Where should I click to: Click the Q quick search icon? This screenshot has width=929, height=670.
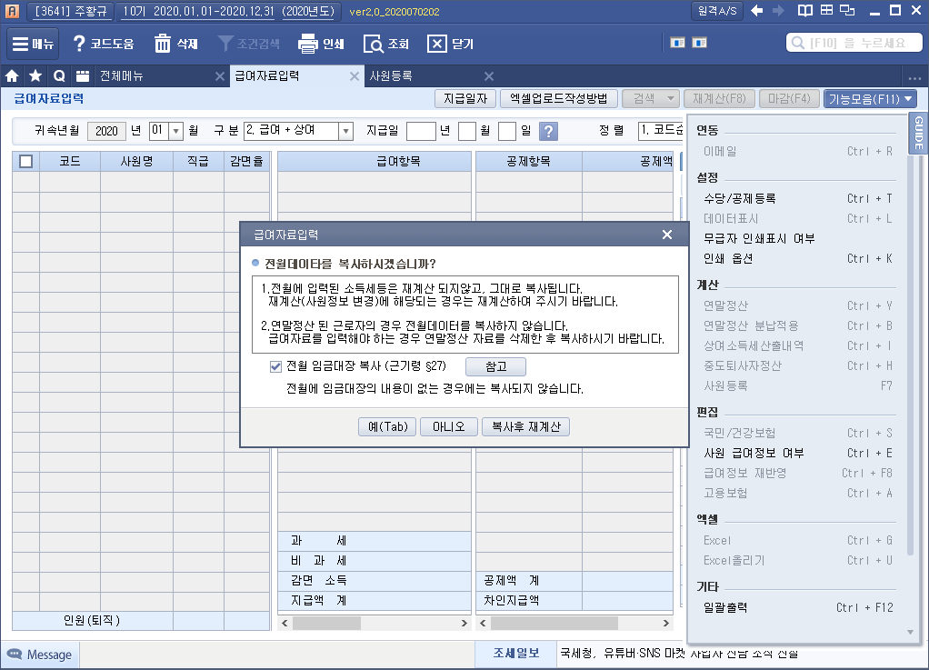point(59,75)
